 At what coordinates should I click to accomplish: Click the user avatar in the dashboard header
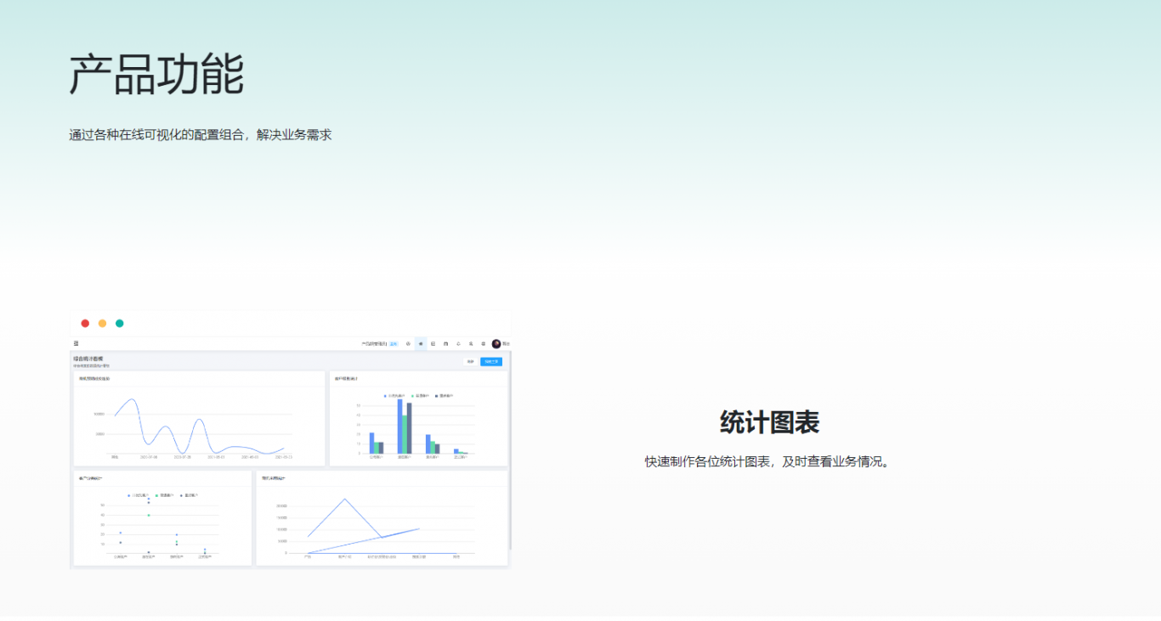coord(496,343)
